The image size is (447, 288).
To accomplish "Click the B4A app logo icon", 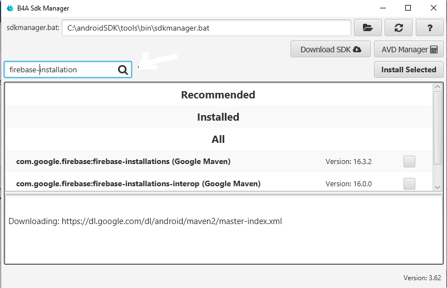I will pos(9,8).
